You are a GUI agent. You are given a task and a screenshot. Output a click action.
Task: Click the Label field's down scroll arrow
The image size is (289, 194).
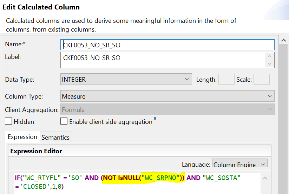[269, 63]
